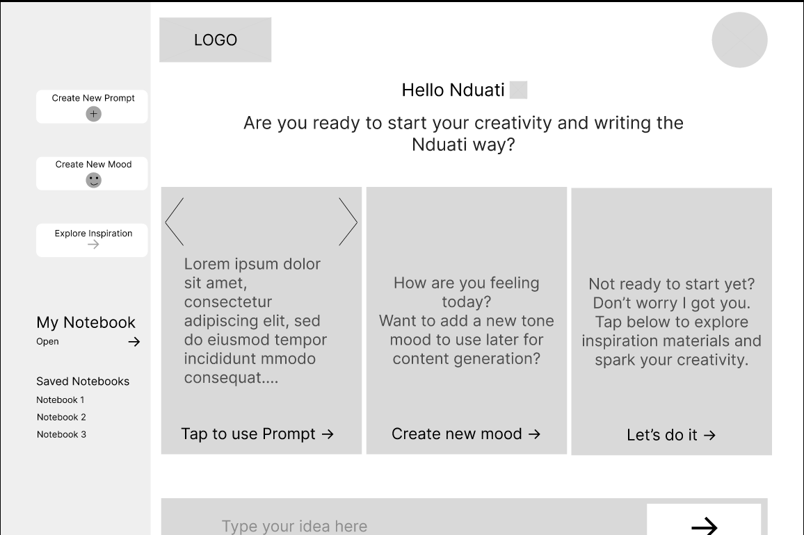The height and width of the screenshot is (535, 804).
Task: Click the Saved Notebooks heading
Action: click(x=83, y=381)
